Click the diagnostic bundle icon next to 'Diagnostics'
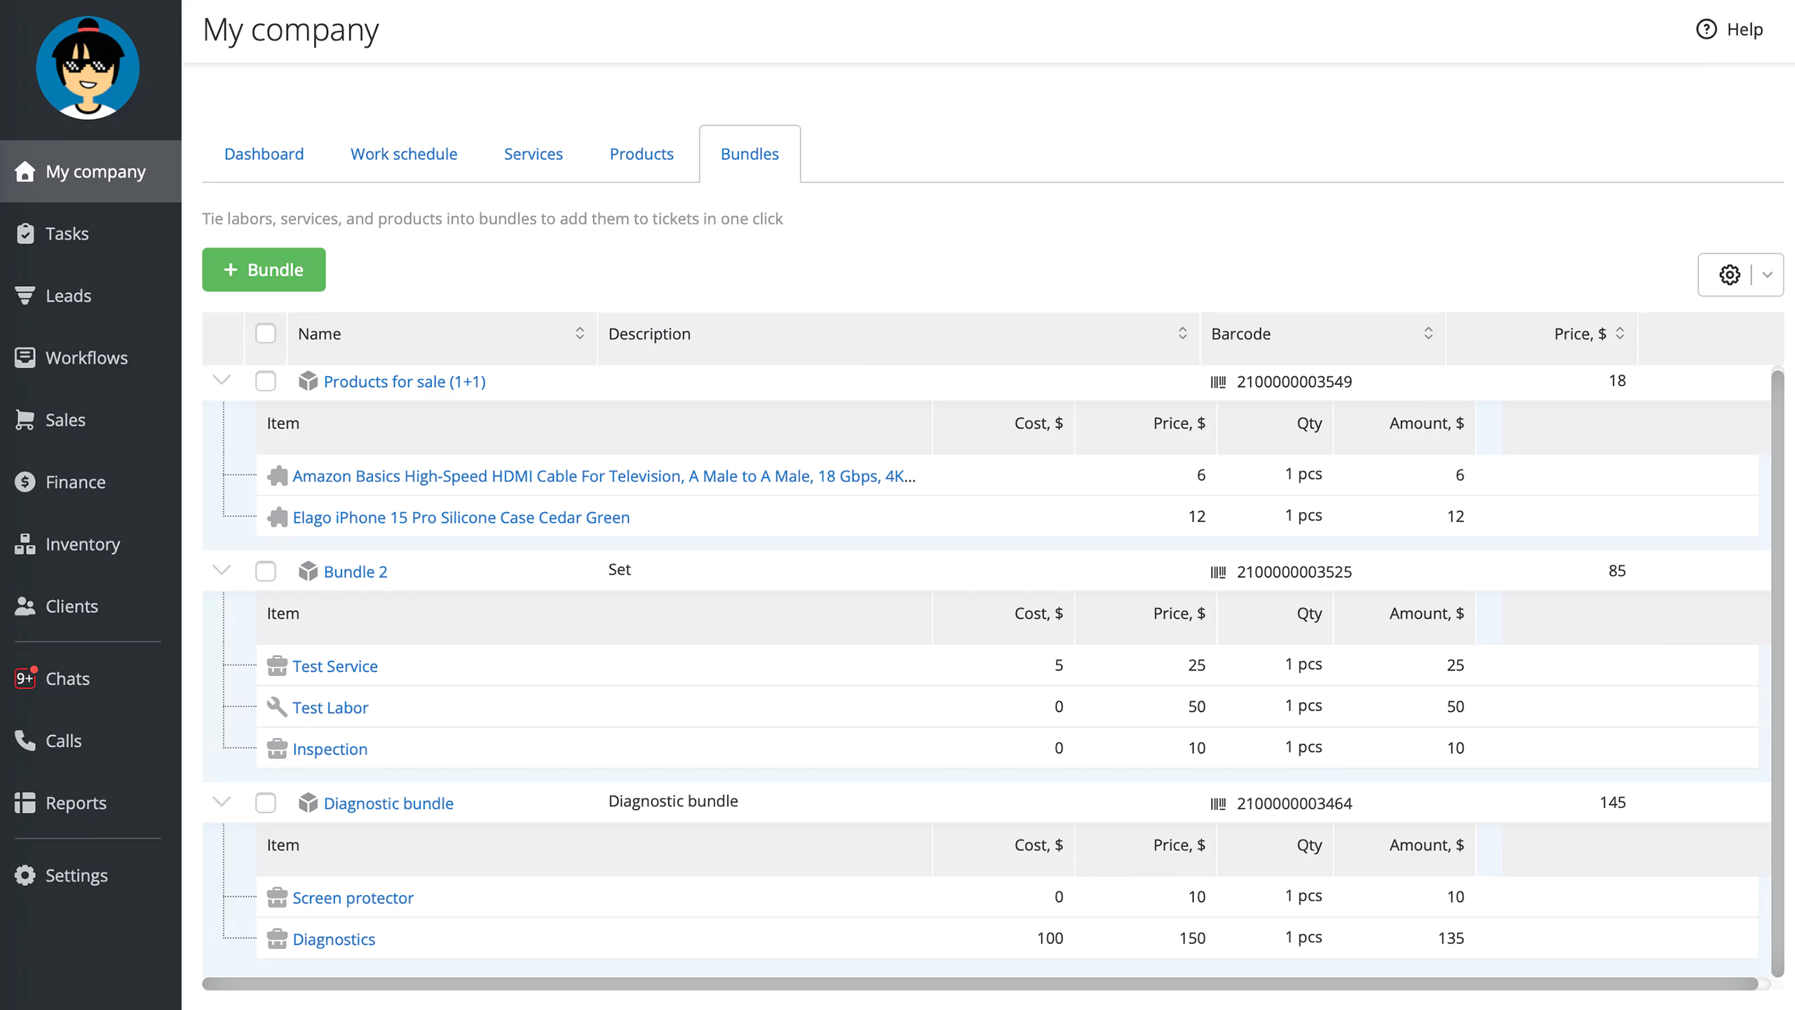 click(276, 938)
